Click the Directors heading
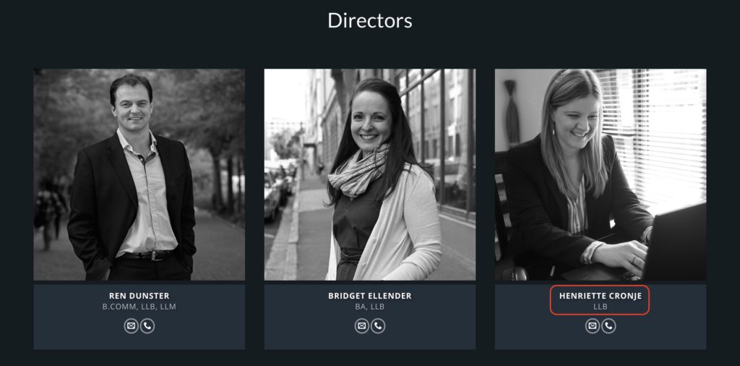The height and width of the screenshot is (366, 740). click(370, 21)
